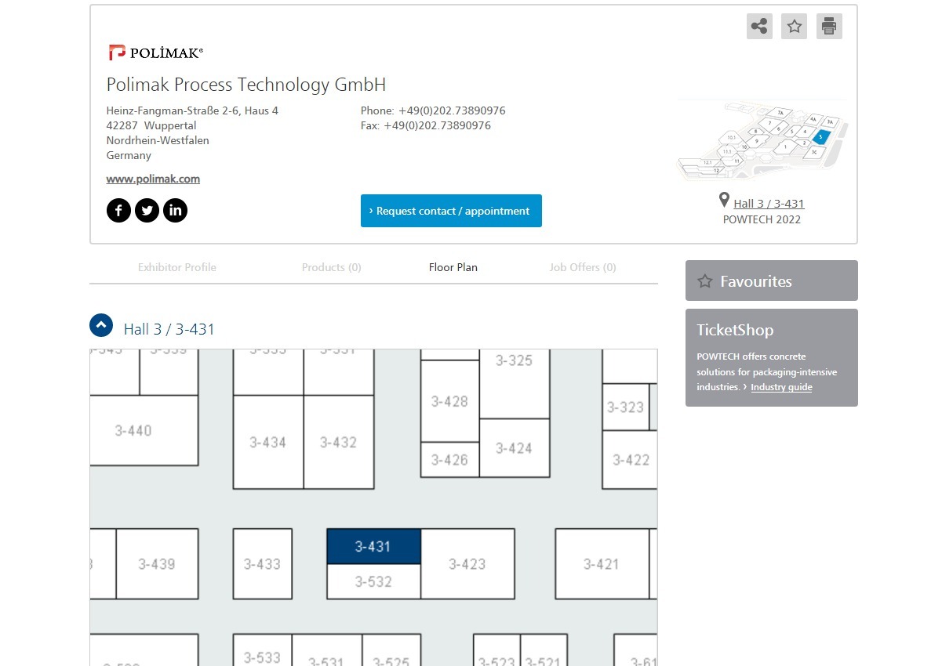
Task: Click the Polimak logo
Action: click(156, 52)
